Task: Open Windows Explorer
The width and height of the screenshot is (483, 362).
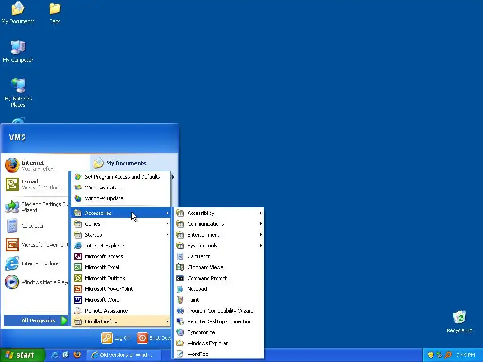Action: (x=219, y=343)
